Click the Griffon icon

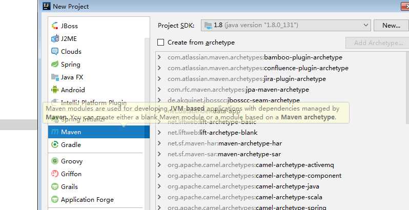click(55, 174)
